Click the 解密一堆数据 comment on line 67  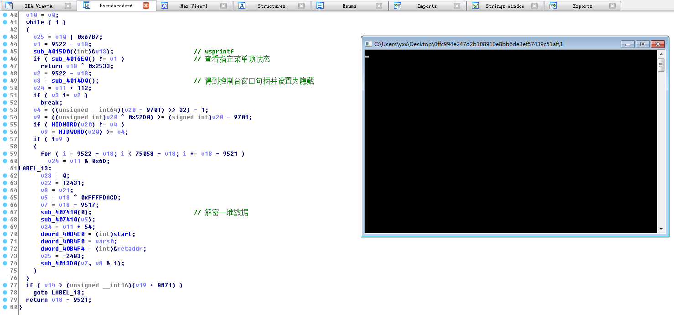click(x=221, y=212)
